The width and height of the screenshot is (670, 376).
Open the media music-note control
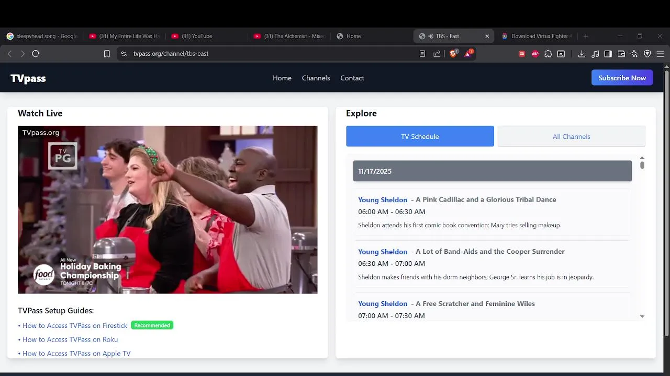click(x=595, y=54)
